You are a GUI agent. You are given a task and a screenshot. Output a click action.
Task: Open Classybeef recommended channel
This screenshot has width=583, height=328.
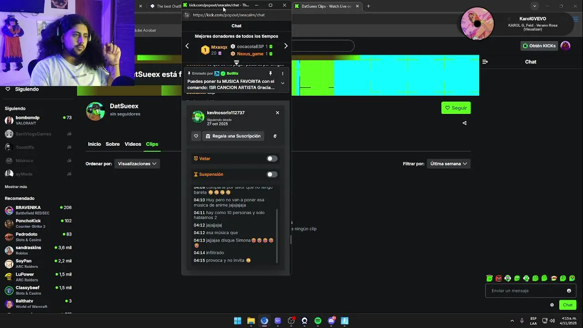[38, 290]
